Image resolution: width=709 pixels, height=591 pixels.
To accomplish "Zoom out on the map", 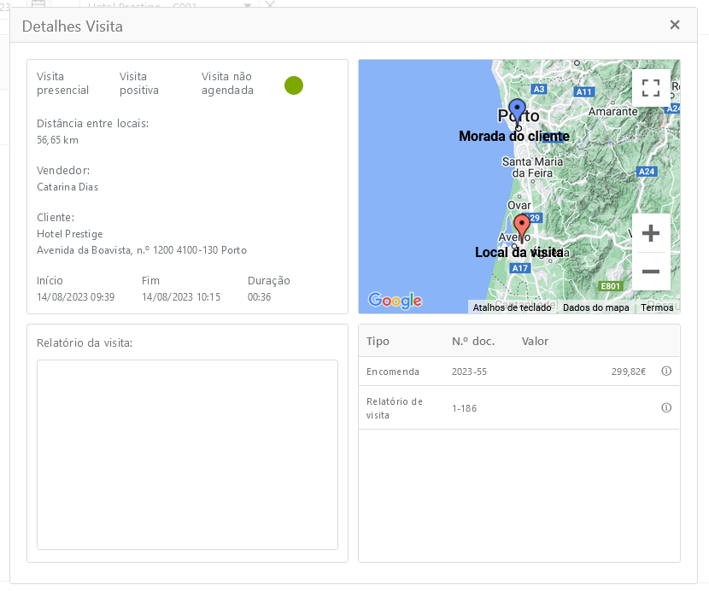I will pyautogui.click(x=651, y=272).
